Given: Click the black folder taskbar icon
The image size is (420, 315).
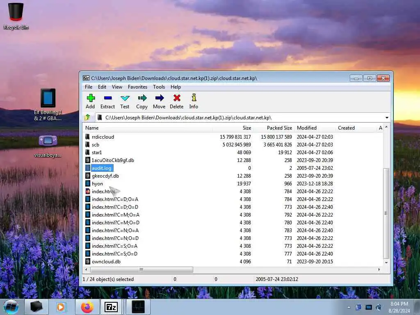Looking at the screenshot, I should pos(37,307).
